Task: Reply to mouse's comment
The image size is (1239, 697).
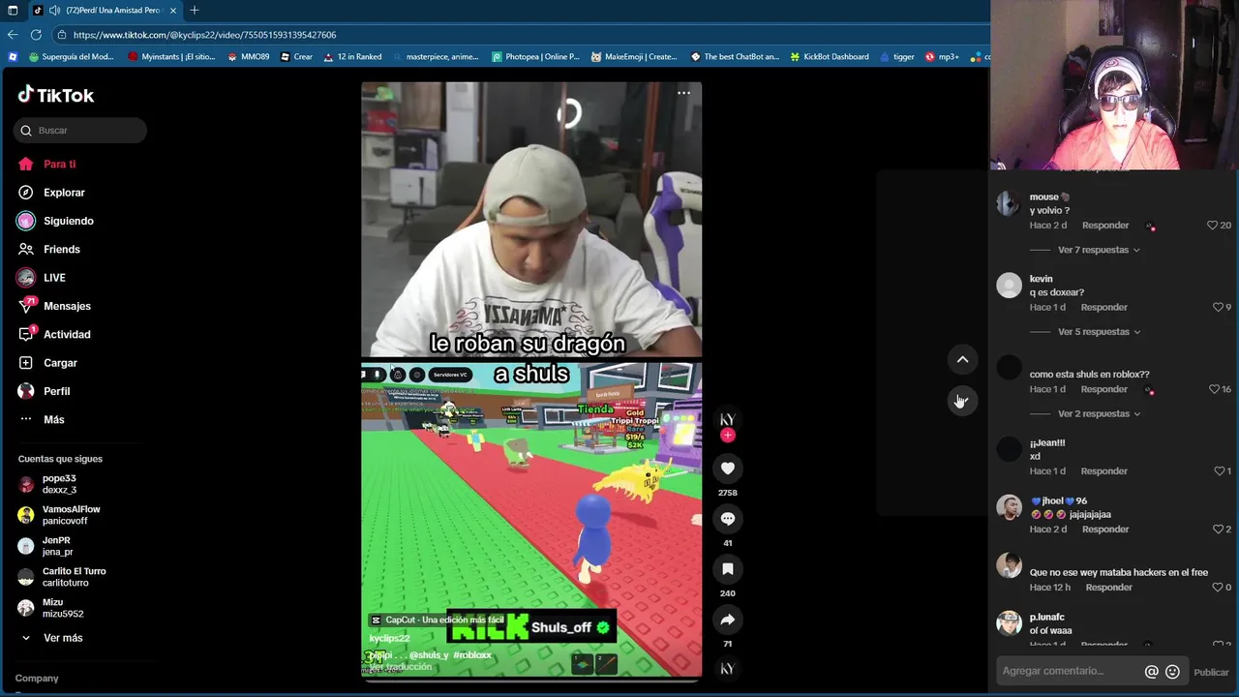Action: coord(1105,226)
